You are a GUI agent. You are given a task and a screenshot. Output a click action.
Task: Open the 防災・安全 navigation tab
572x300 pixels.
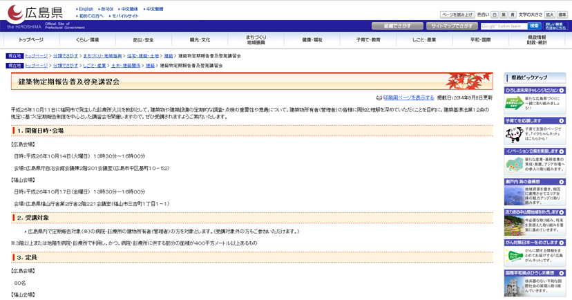[x=144, y=40]
